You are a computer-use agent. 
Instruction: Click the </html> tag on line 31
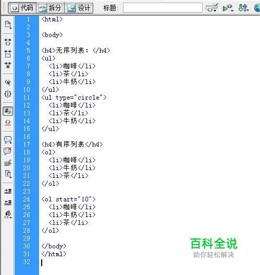tap(54, 254)
